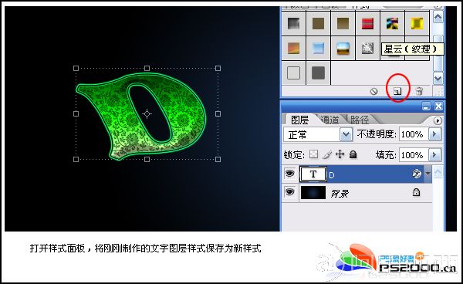Screen dimensions: 463x284
Task: Click the 背景 layer lock icon
Action: pos(416,192)
